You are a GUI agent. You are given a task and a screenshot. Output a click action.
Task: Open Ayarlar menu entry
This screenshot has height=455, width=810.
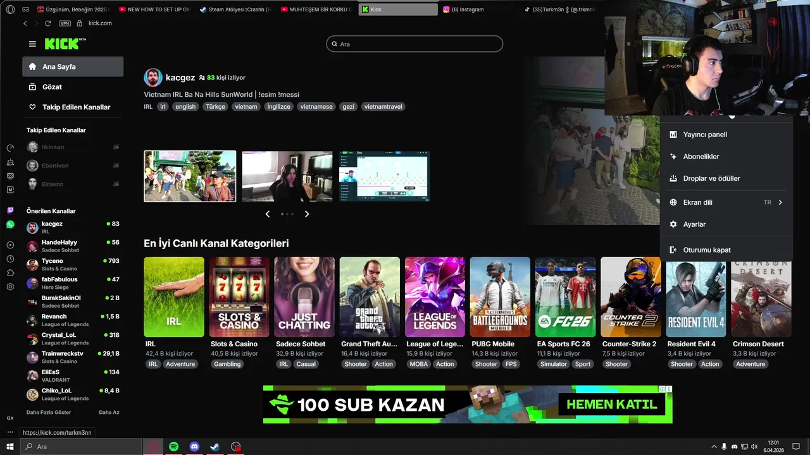[726, 224]
